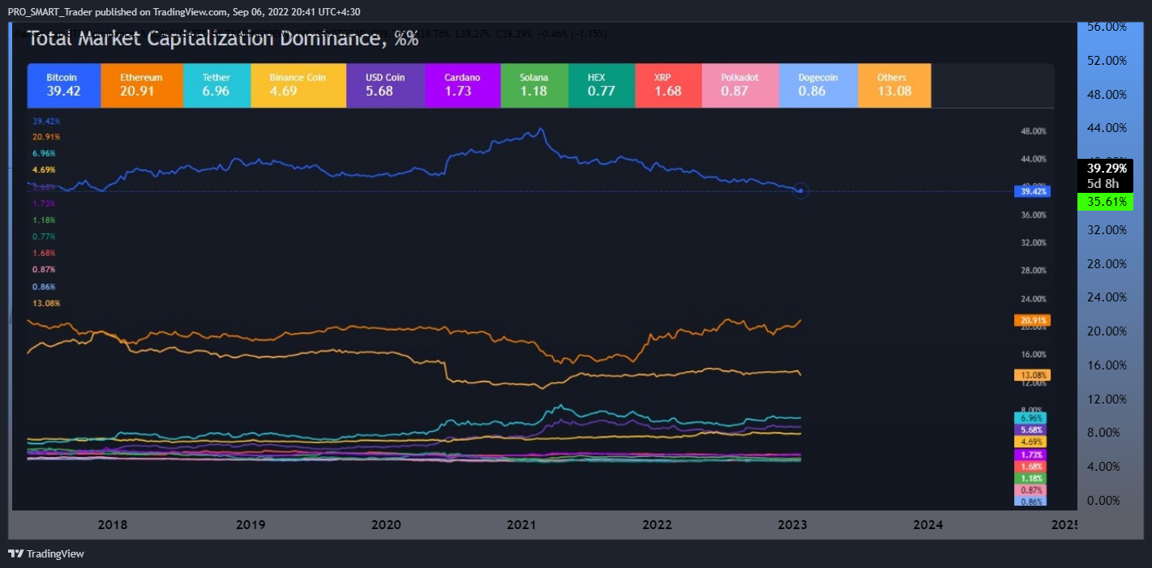Click the green 1.18% line-end tag
Image resolution: width=1152 pixels, height=568 pixels.
(1030, 478)
